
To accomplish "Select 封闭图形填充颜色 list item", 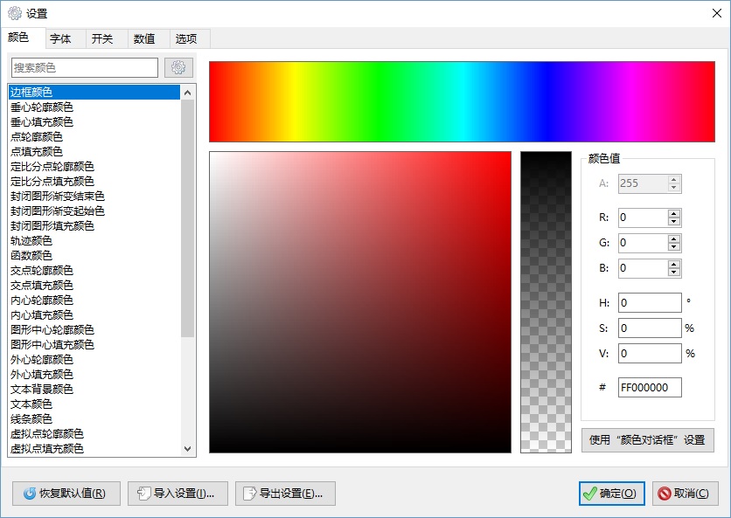I will coord(94,226).
